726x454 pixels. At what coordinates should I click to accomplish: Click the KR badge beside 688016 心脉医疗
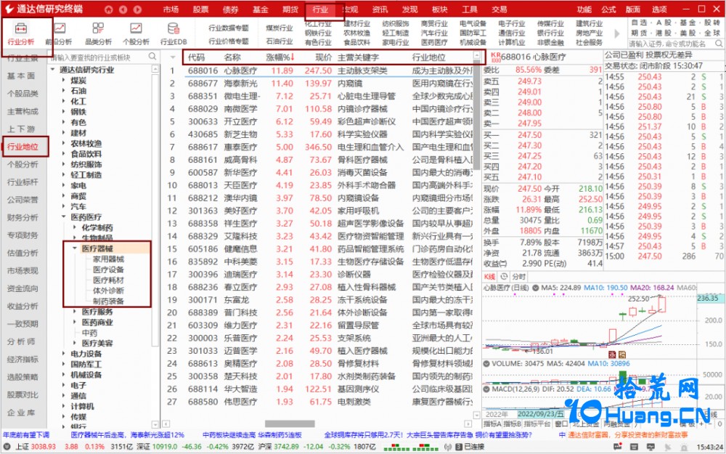point(495,57)
